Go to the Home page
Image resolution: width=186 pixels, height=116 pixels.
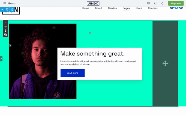coord(86,8)
